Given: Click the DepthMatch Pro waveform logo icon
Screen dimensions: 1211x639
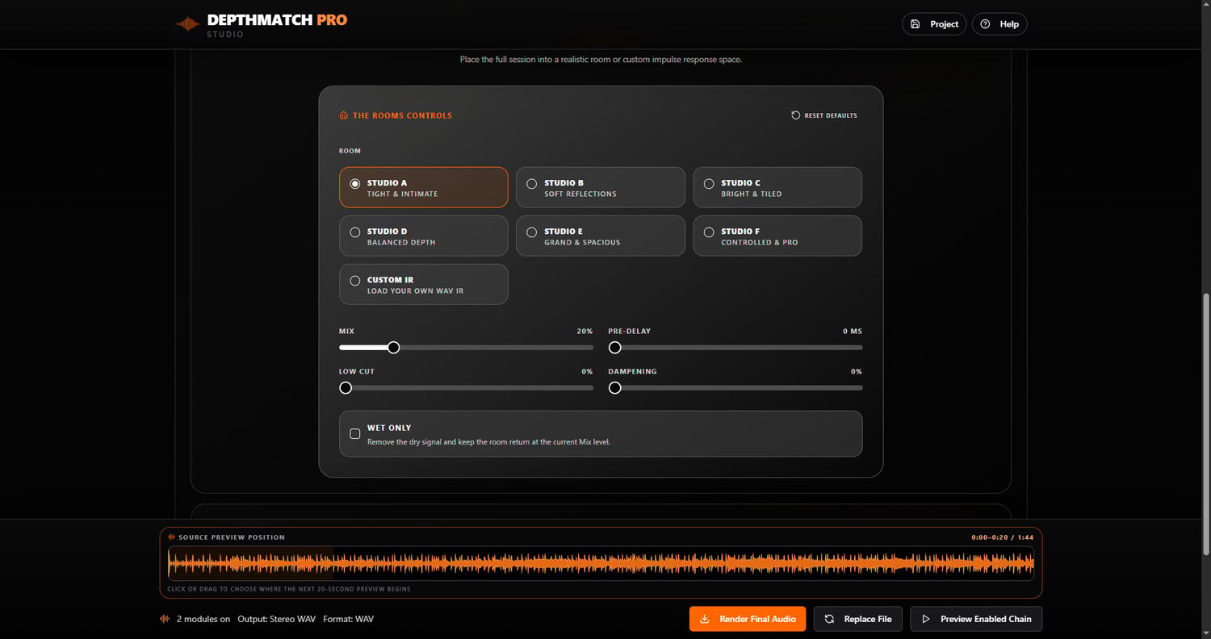Looking at the screenshot, I should [x=187, y=24].
